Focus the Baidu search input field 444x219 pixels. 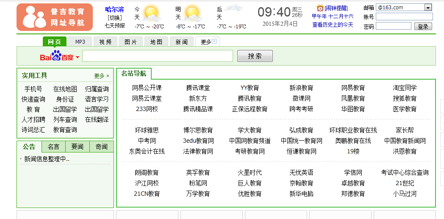[158, 56]
